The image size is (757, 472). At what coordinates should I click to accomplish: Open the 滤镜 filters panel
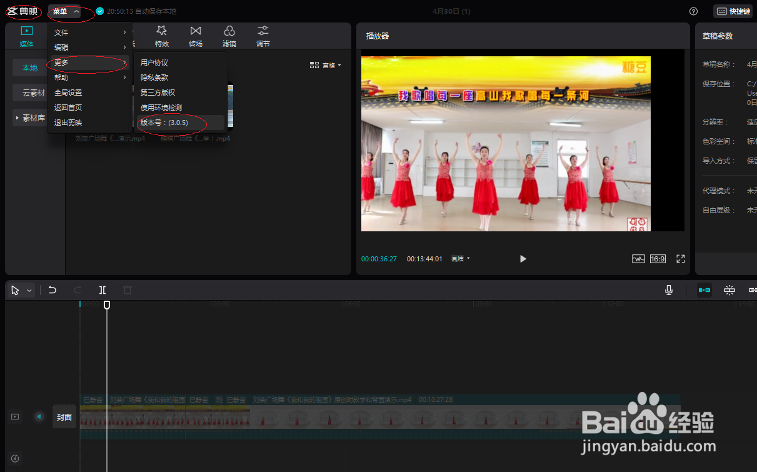coord(229,36)
